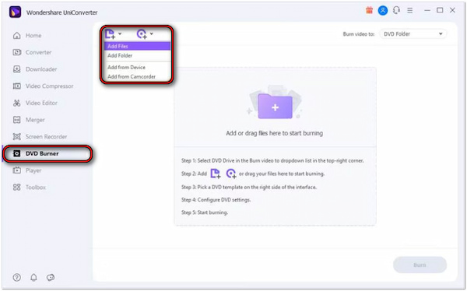The width and height of the screenshot is (467, 291).
Task: Click the load DVD disc toolbar icon
Action: pos(142,34)
